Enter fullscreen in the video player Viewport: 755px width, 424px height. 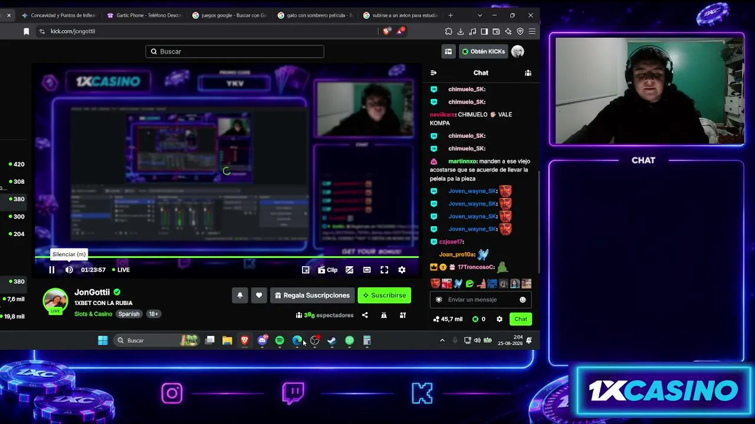pyautogui.click(x=384, y=270)
